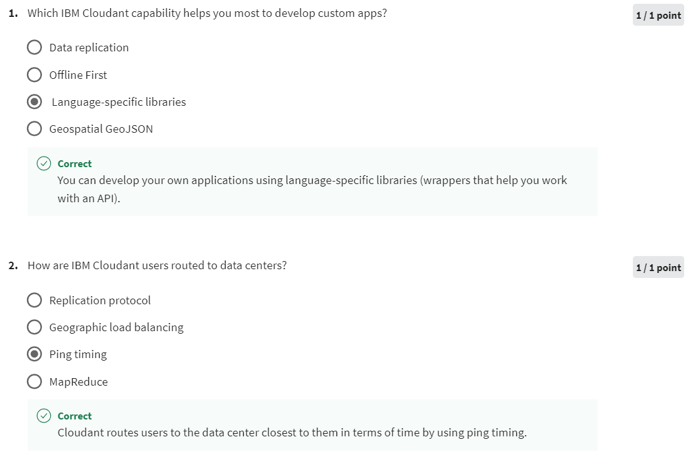This screenshot has height=452, width=693.
Task: Pick Geographic load balancing in question 2
Action: click(x=34, y=327)
